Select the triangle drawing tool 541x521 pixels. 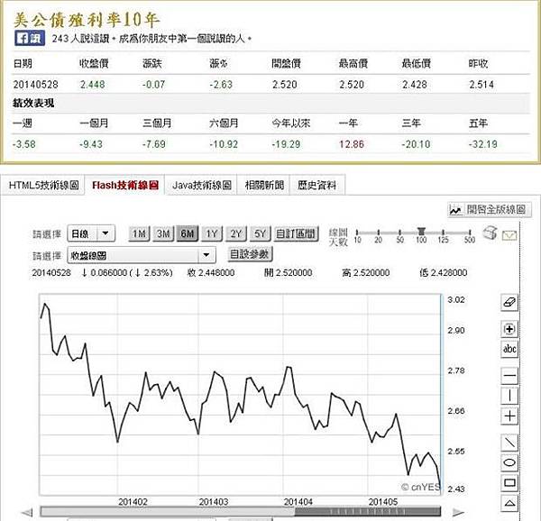coord(509,503)
